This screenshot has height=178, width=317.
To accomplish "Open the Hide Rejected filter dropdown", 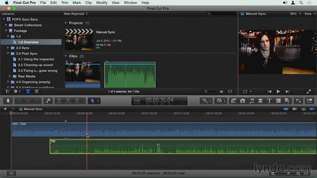I will tap(76, 14).
